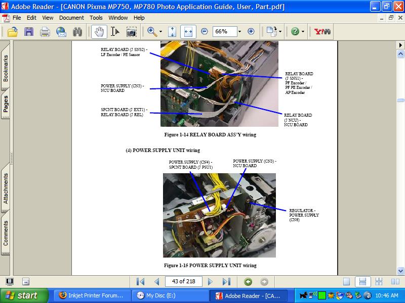Open Search with the gray binoculars icon
The width and height of the screenshot is (405, 303).
pos(77,32)
